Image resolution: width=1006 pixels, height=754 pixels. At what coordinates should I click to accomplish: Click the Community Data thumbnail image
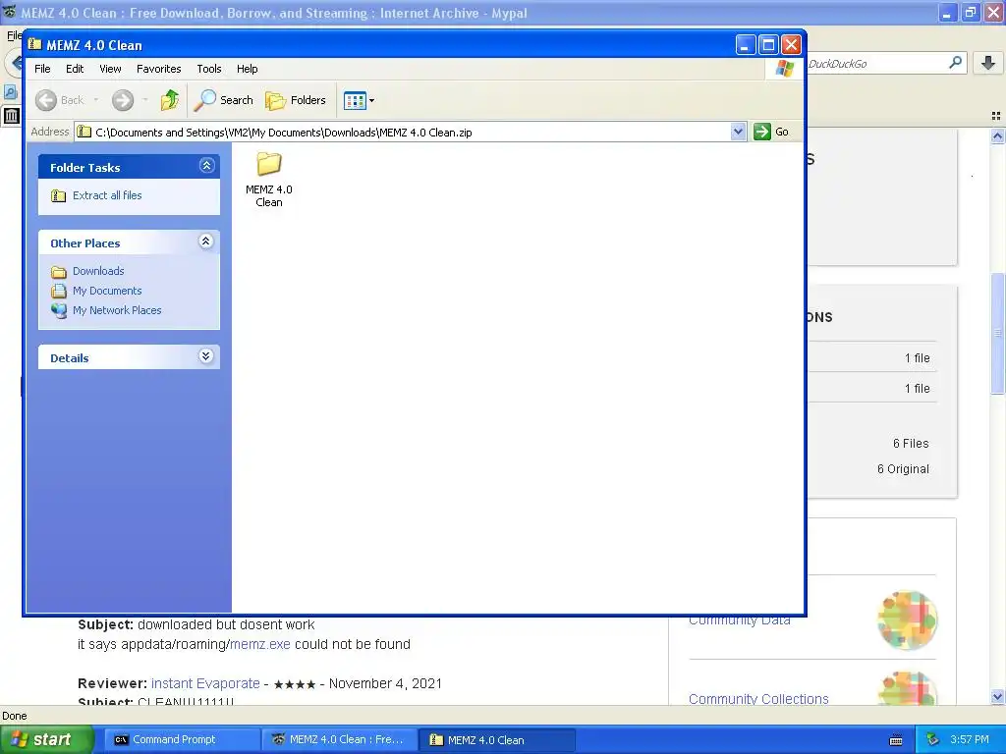click(907, 620)
